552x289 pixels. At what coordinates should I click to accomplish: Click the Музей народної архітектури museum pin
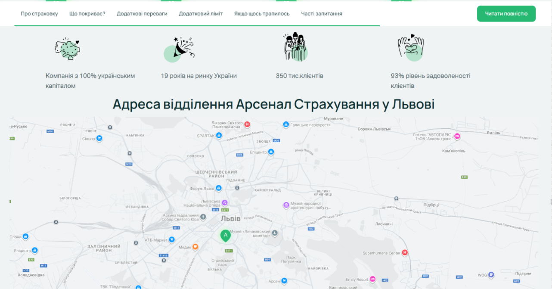point(286,205)
